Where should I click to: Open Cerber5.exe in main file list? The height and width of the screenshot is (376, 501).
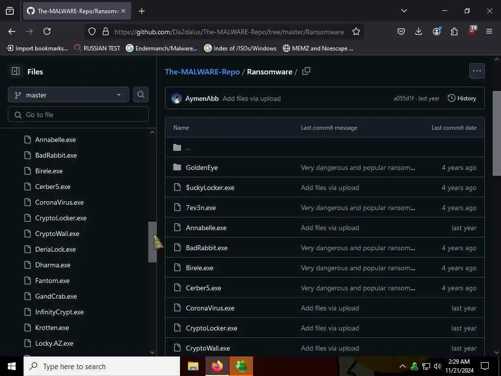point(204,288)
